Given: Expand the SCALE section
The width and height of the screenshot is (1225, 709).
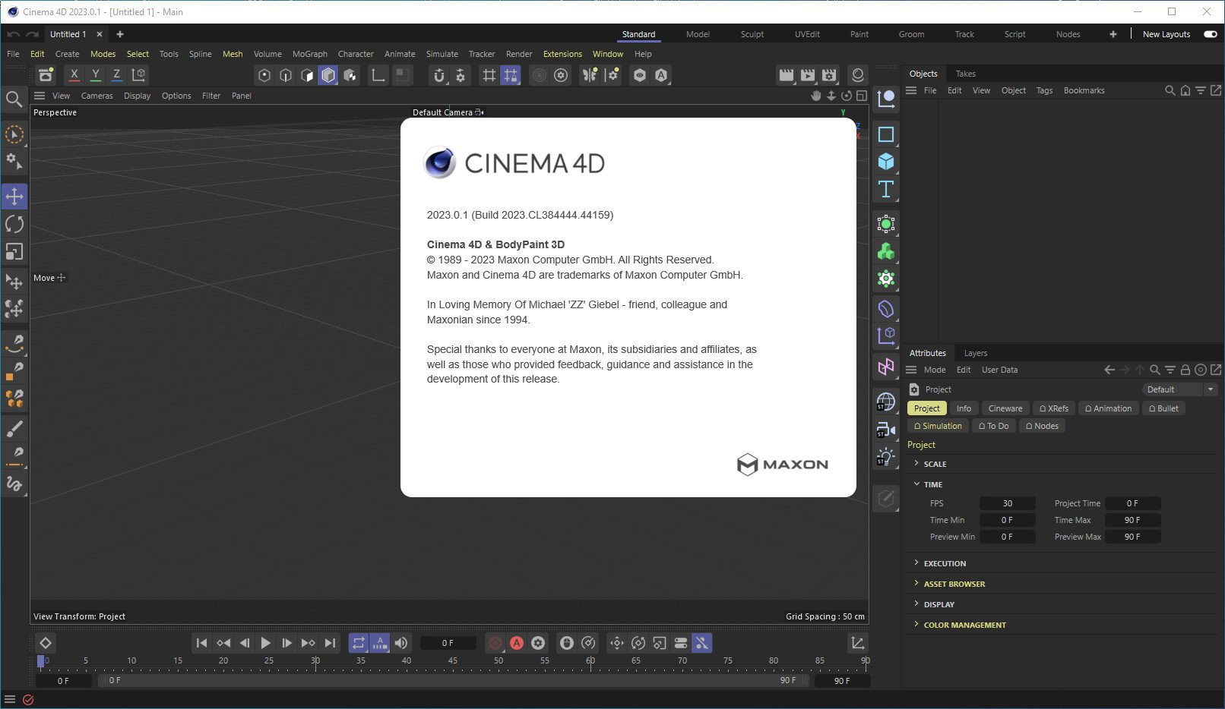Looking at the screenshot, I should tap(935, 464).
